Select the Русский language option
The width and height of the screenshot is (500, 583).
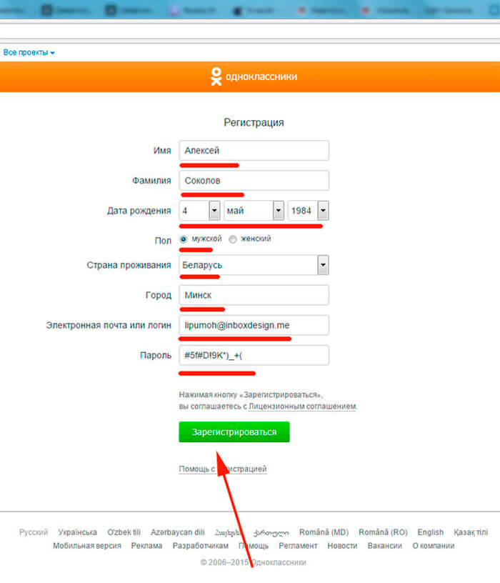[x=34, y=532]
